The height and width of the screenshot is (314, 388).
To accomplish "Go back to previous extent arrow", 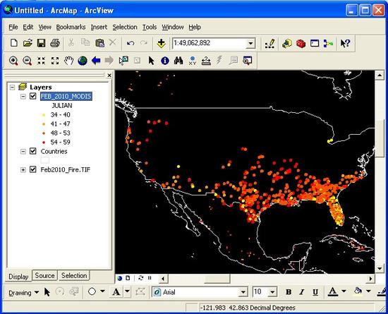I will pos(96,61).
